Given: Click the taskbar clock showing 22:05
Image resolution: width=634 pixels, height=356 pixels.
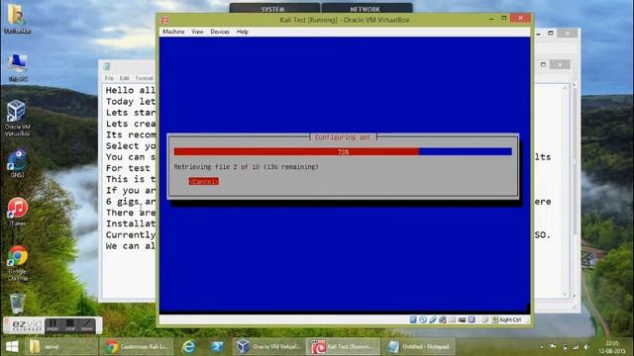Looking at the screenshot, I should click(612, 347).
